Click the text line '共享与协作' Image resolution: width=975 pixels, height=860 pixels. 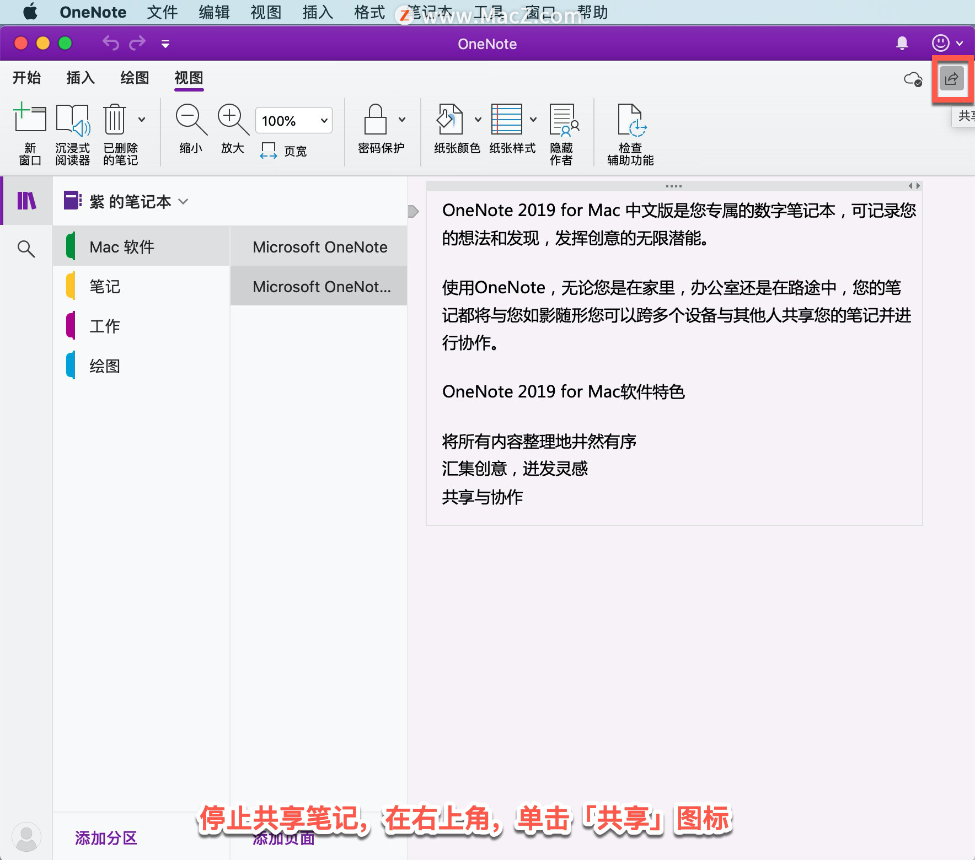coord(483,497)
